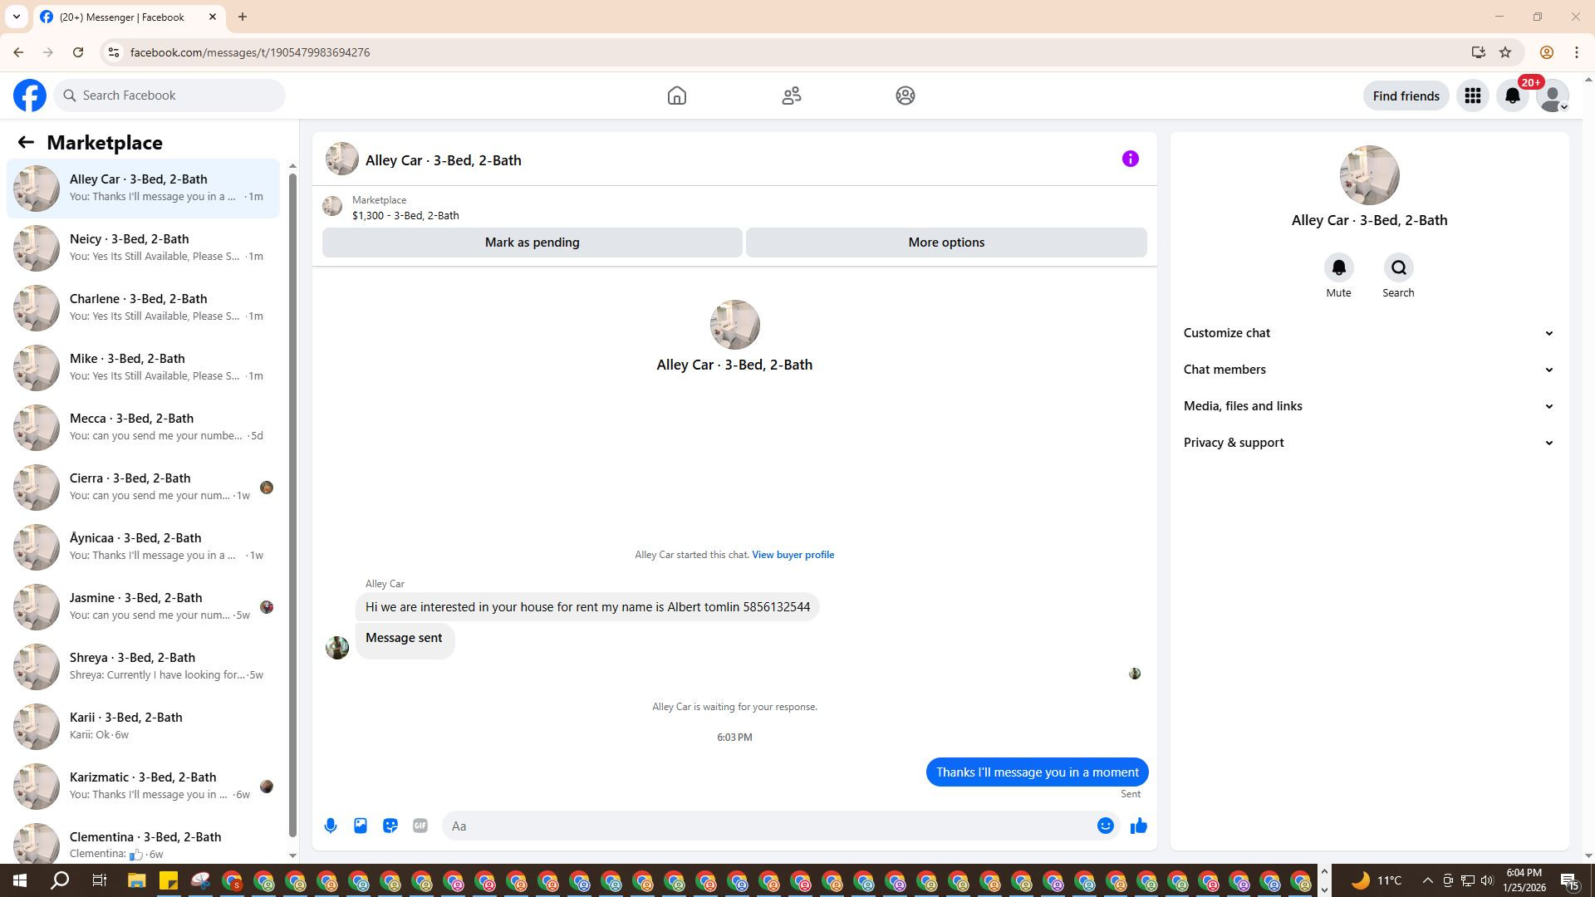
Task: Expand Media, files and links section
Action: pos(1369,406)
